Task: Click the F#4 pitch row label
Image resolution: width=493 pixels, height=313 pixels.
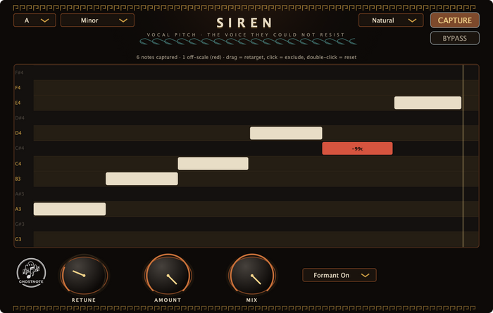Action: coord(19,72)
